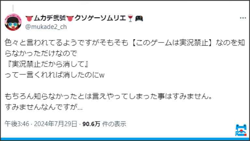Click the 『実況禁止だから消して』 line
The height and width of the screenshot is (141, 250).
47,64
